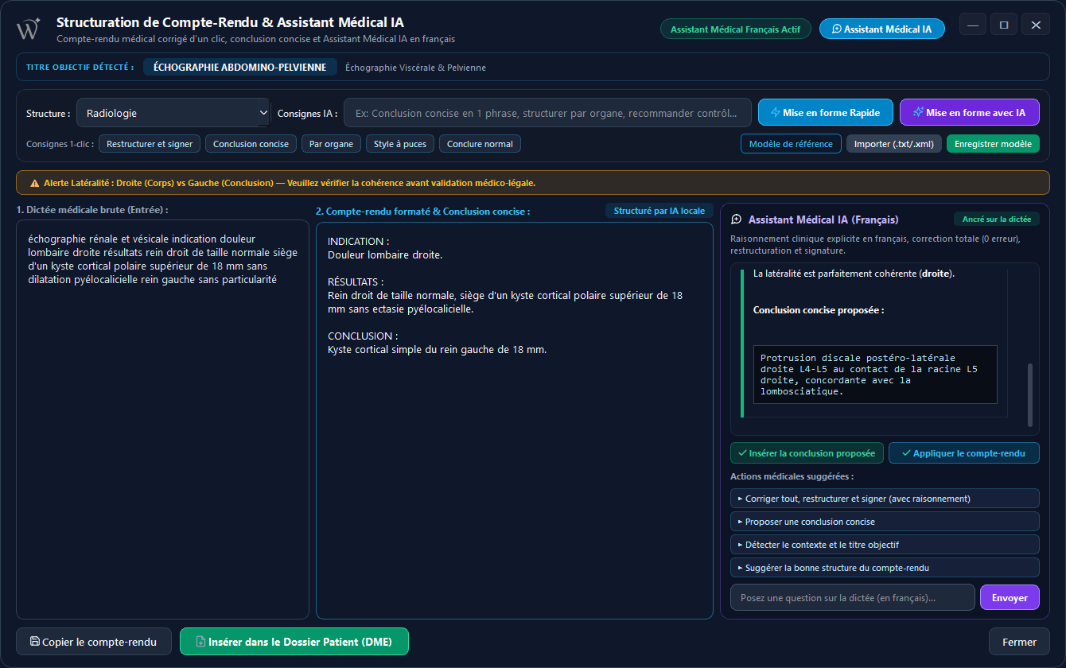Expand Suggérer la bonne structure du compte-rendu

[885, 568]
